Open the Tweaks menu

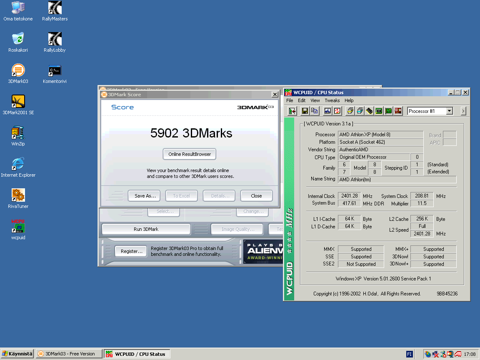pyautogui.click(x=332, y=100)
